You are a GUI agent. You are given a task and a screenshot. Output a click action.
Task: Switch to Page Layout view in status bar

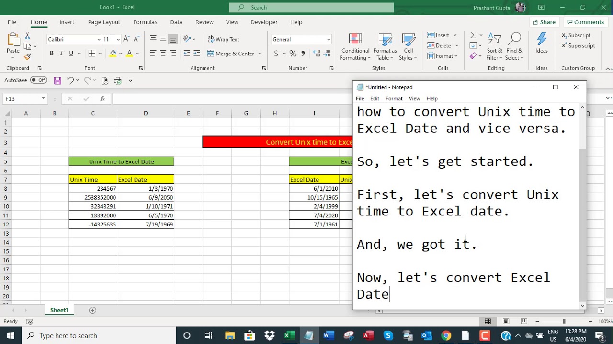(506, 322)
